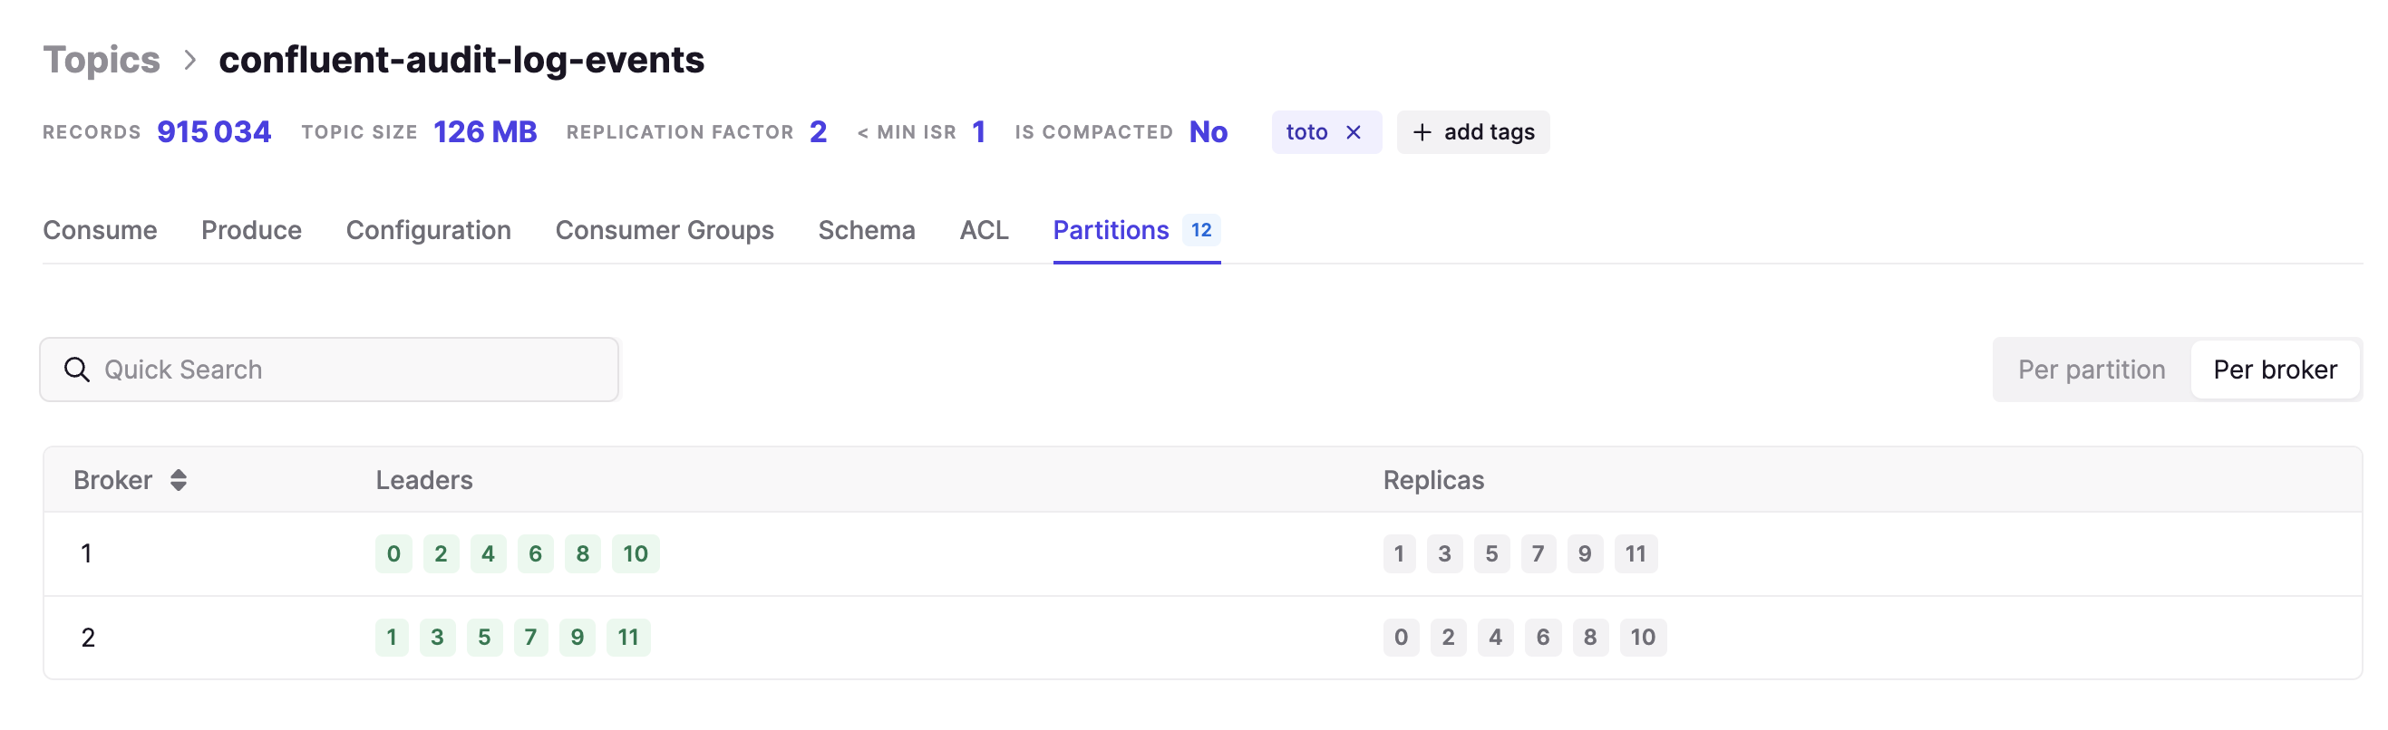Click the magnifier icon in Quick Search
This screenshot has width=2388, height=730.
(x=77, y=370)
